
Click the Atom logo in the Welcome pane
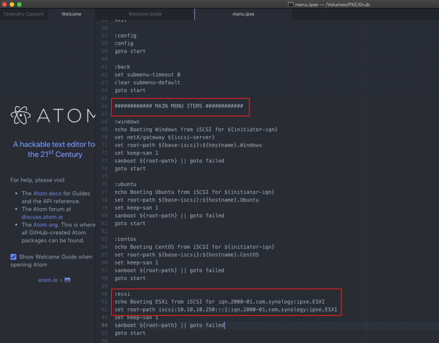[x=53, y=115]
